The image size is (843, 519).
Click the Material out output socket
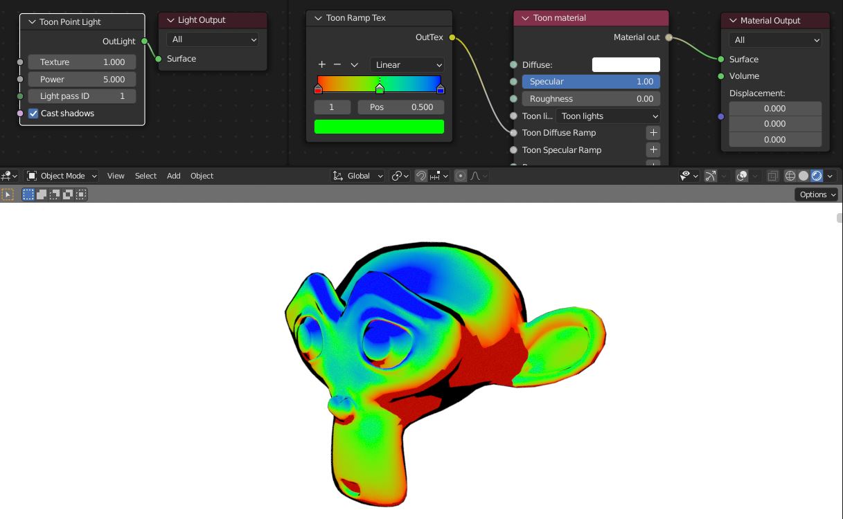[x=668, y=37]
